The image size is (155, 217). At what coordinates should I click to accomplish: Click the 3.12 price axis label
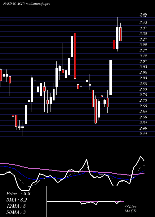point(143,56)
